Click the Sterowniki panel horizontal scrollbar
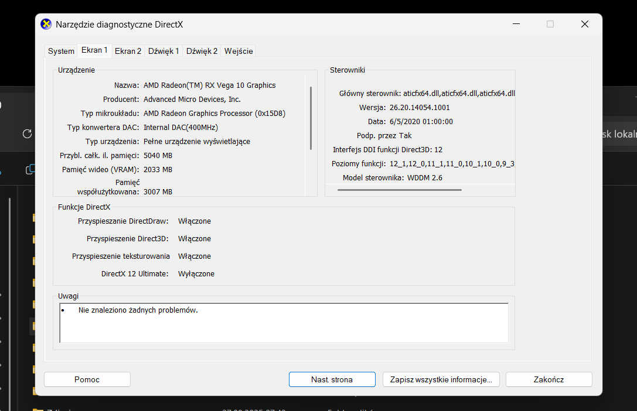Screen dimensions: 637x411 tap(400, 190)
